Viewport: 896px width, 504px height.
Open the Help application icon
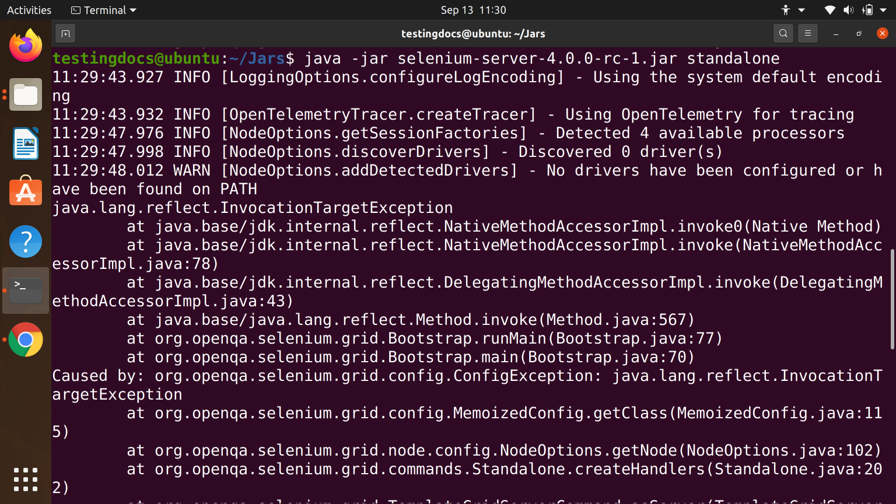tap(26, 241)
